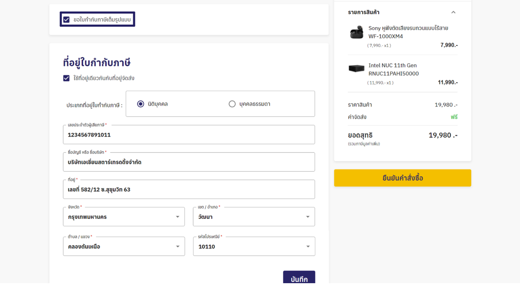The image size is (520, 285).
Task: Open the เขต / อำเภอ dropdown
Action: [254, 217]
